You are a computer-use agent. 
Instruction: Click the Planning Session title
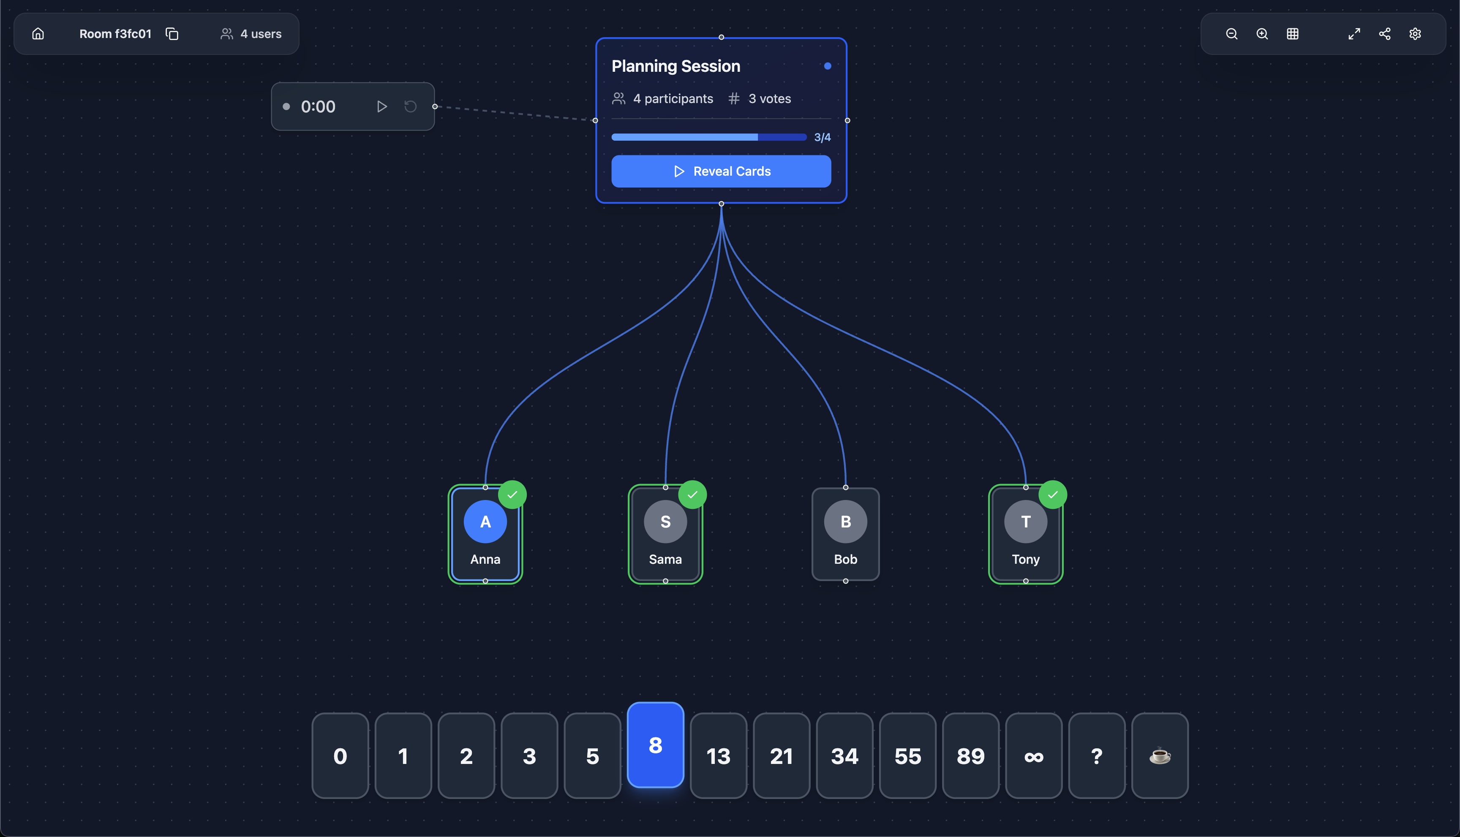click(676, 66)
